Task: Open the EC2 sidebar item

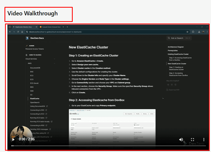Action: [x=32, y=76]
